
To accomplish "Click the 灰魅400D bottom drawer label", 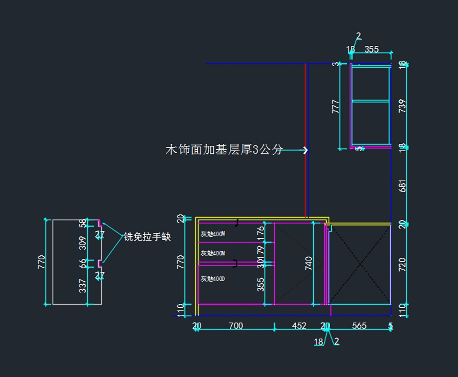I will click(x=213, y=279).
